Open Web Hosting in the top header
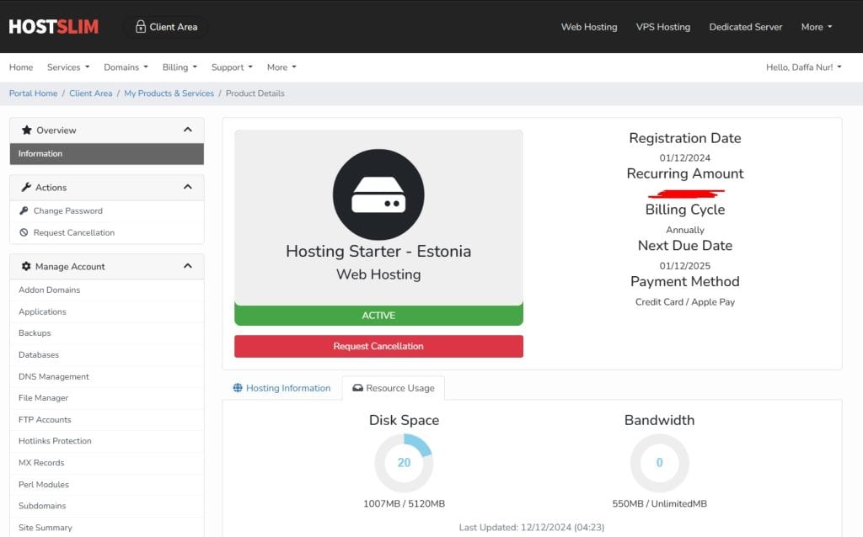The height and width of the screenshot is (537, 863). point(589,27)
